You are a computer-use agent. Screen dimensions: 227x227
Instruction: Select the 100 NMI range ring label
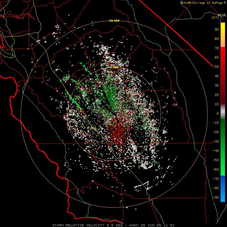pos(114,21)
